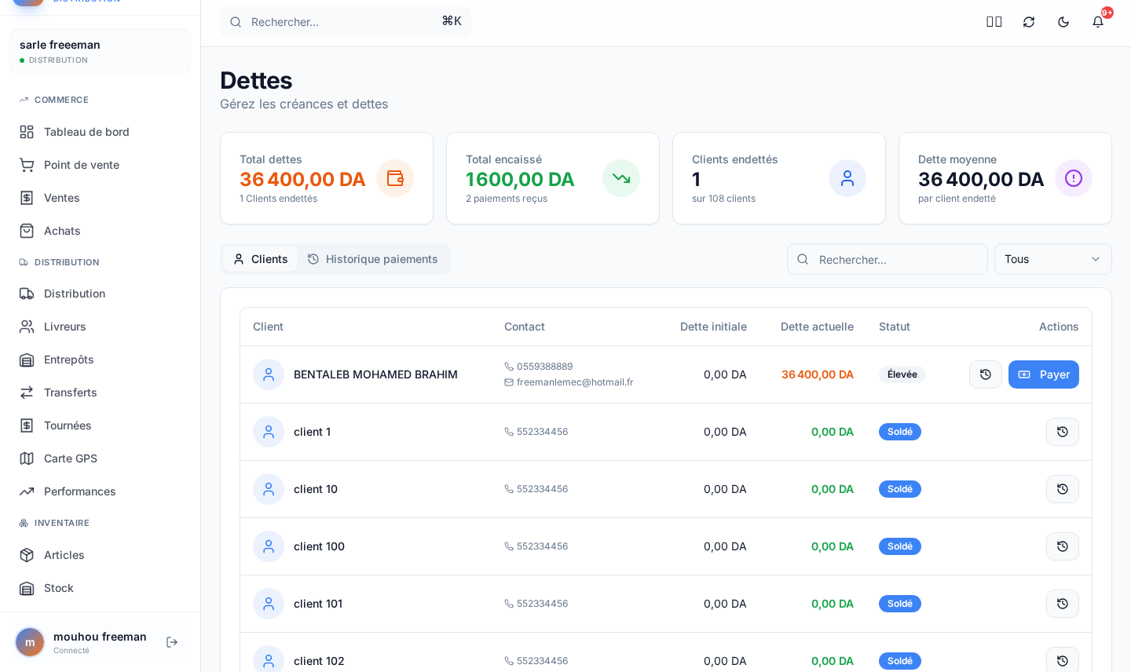Click phone number 0559388889
This screenshot has width=1131, height=672.
pyautogui.click(x=544, y=367)
